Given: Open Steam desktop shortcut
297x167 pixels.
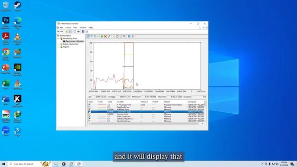Looking at the screenshot, I should point(18,6).
